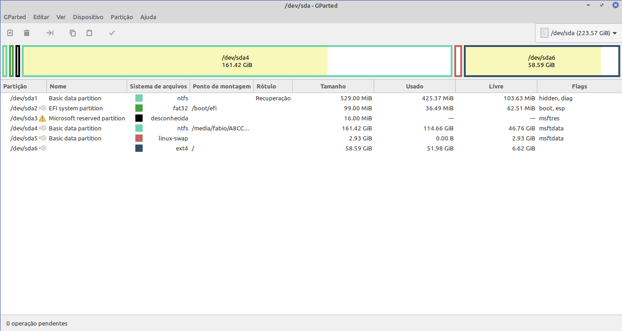Viewport: 622px width, 331px height.
Task: Click the Partição column header
Action: tap(23, 86)
